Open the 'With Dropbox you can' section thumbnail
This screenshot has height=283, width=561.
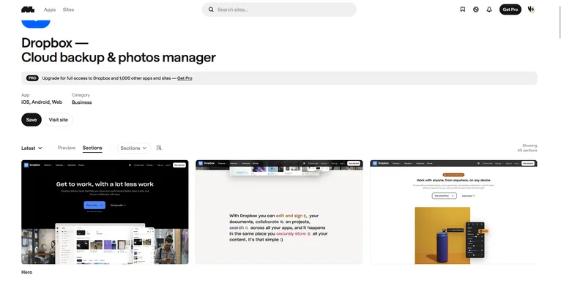pos(279,212)
